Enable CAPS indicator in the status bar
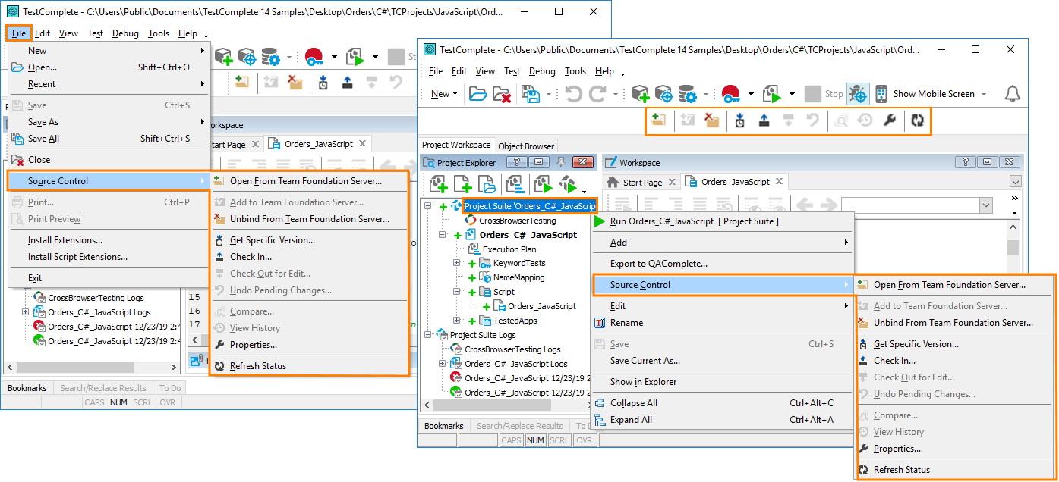 point(512,440)
